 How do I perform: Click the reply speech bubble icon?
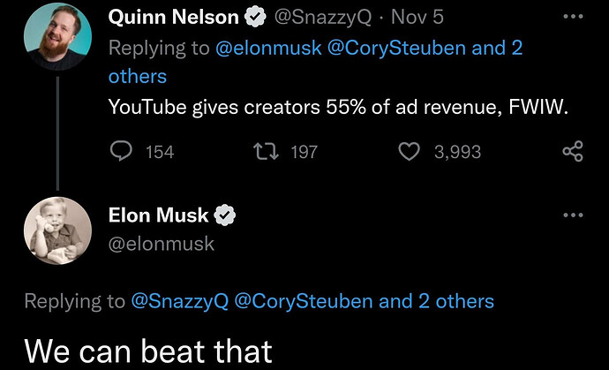pos(121,151)
